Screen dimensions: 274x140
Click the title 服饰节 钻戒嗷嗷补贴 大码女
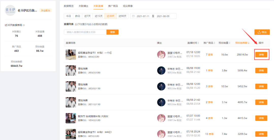[x=93, y=116]
